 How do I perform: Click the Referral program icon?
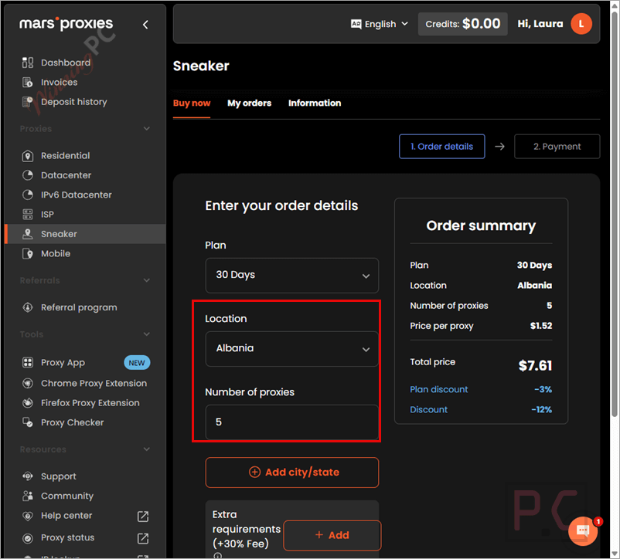[x=28, y=307]
